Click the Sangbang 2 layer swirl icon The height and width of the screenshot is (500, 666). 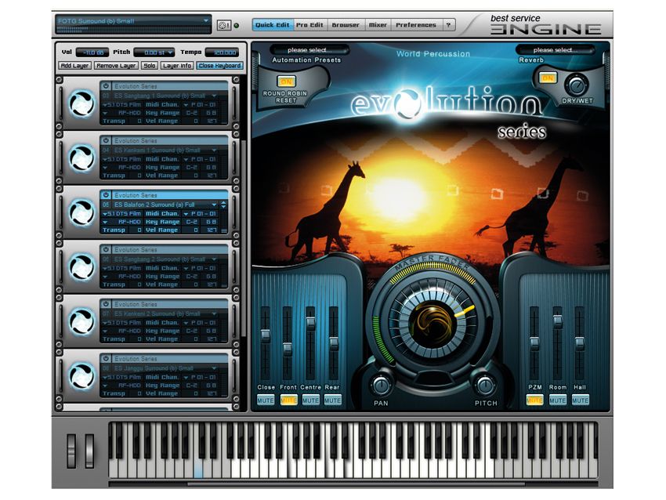pyautogui.click(x=82, y=266)
